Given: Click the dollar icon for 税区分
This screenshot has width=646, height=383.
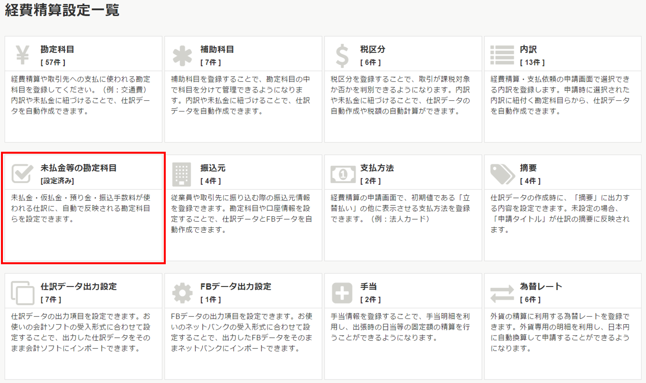Looking at the screenshot, I should click(x=342, y=55).
